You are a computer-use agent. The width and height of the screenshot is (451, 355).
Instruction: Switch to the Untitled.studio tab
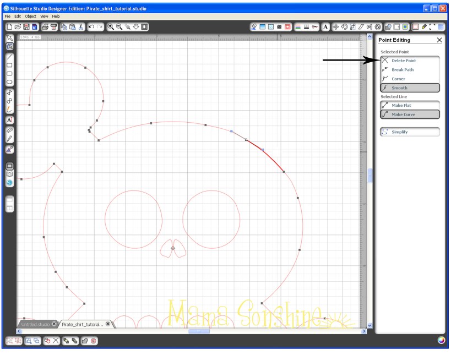[36, 324]
